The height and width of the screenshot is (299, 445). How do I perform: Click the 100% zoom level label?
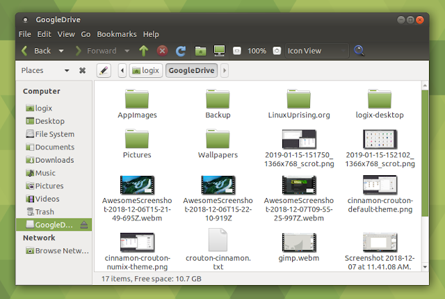pyautogui.click(x=257, y=51)
